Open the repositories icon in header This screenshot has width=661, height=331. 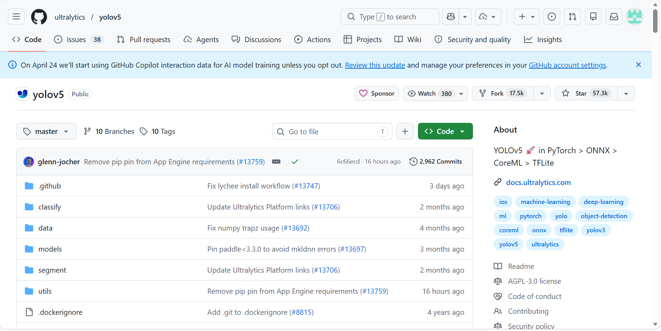click(x=593, y=17)
